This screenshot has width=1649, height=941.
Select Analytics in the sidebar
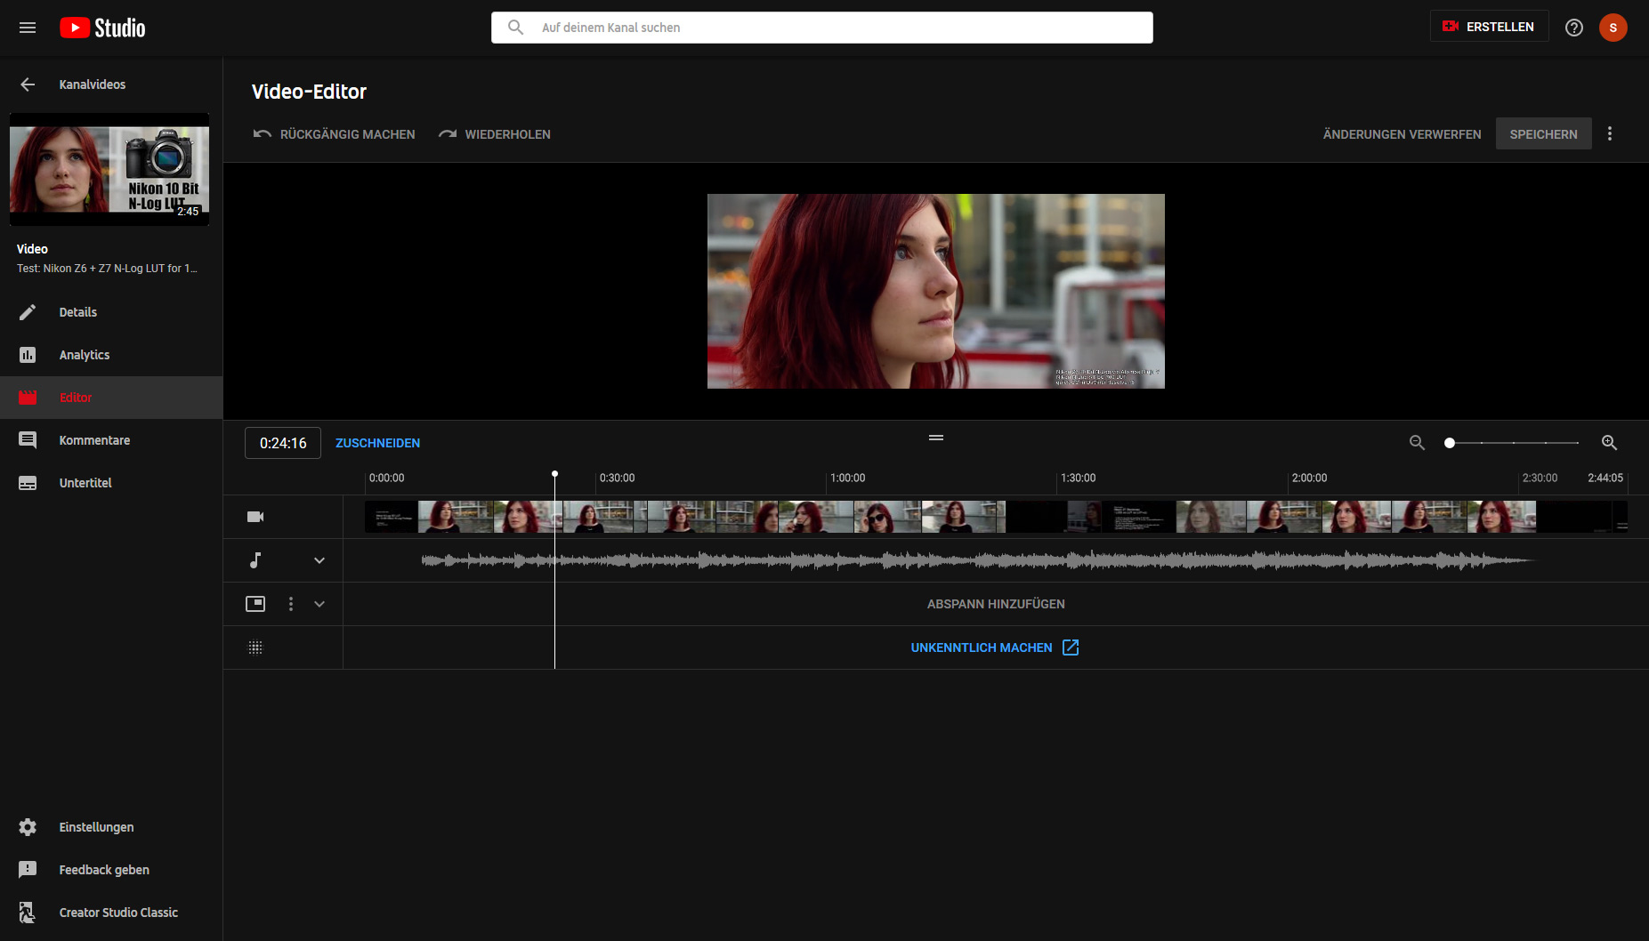85,355
